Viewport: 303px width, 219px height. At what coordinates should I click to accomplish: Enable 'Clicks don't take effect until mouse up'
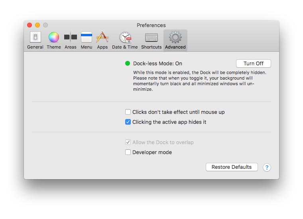click(128, 112)
